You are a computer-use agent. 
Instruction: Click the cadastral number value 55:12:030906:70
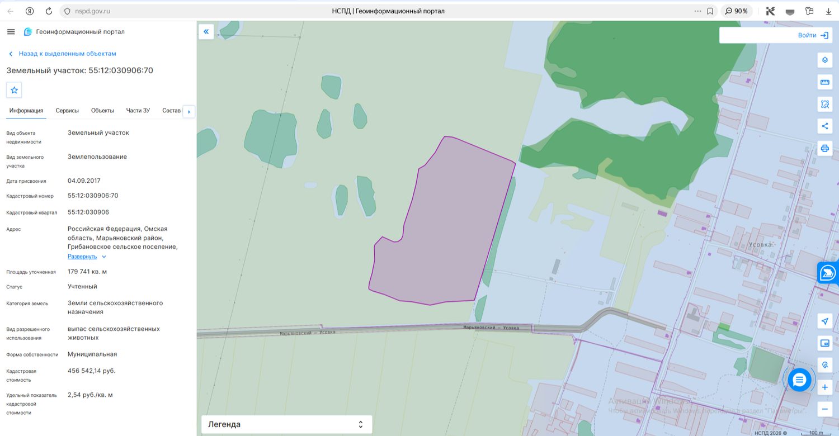(93, 196)
